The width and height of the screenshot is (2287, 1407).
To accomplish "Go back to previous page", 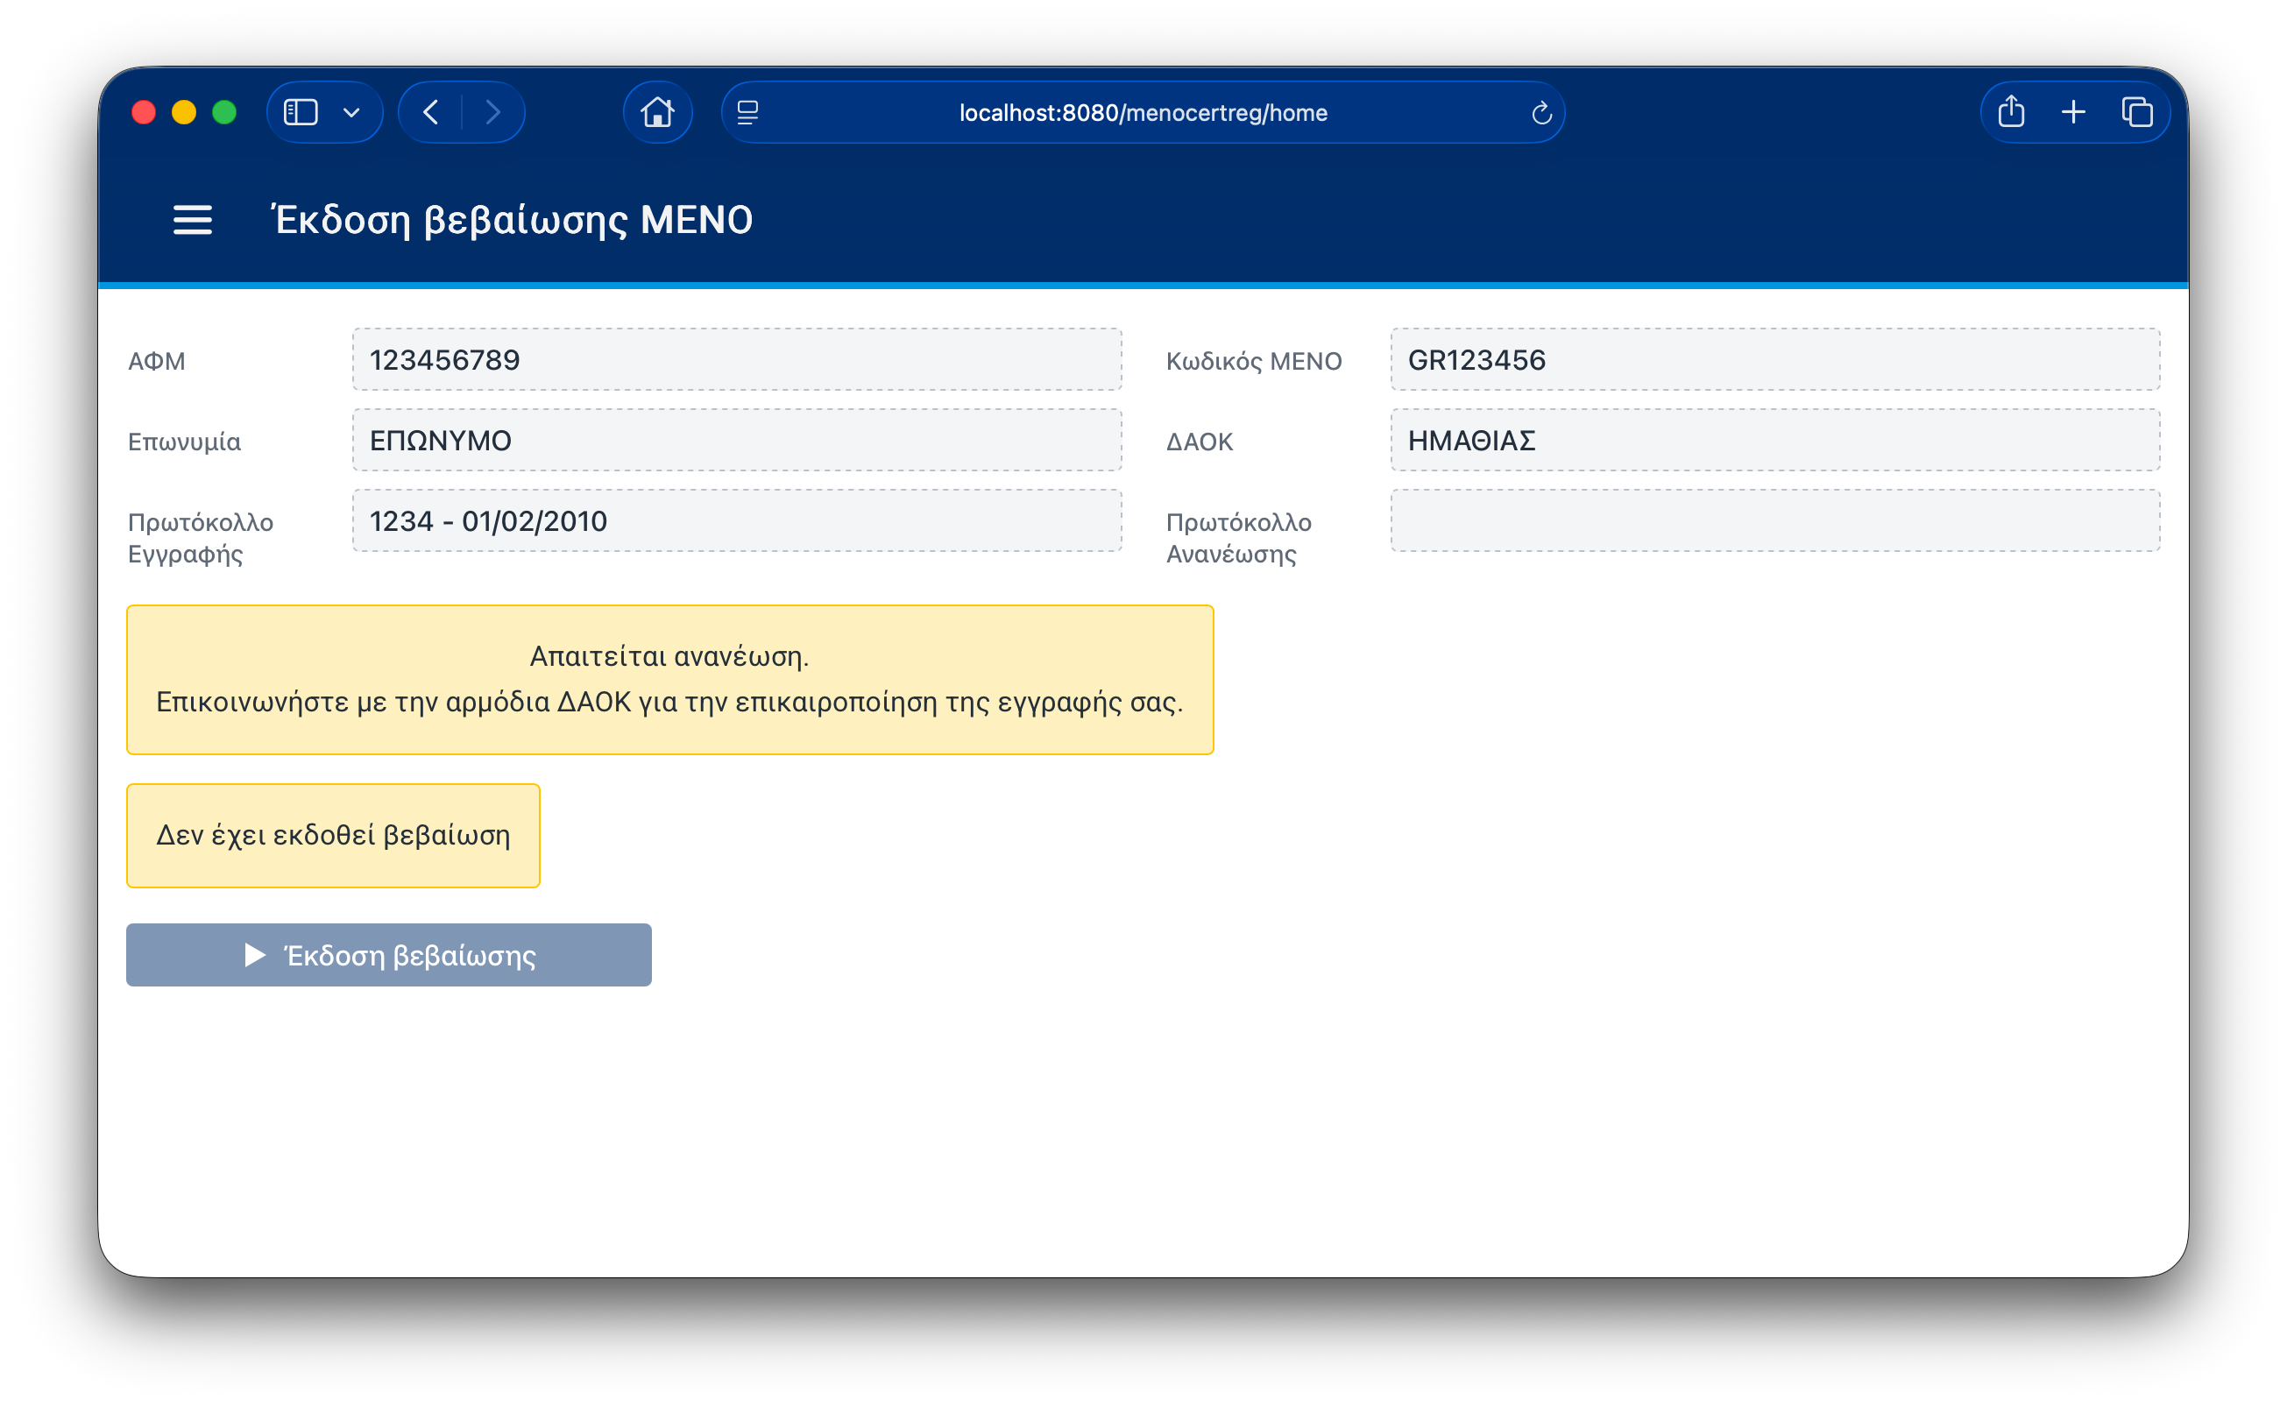I will [431, 113].
